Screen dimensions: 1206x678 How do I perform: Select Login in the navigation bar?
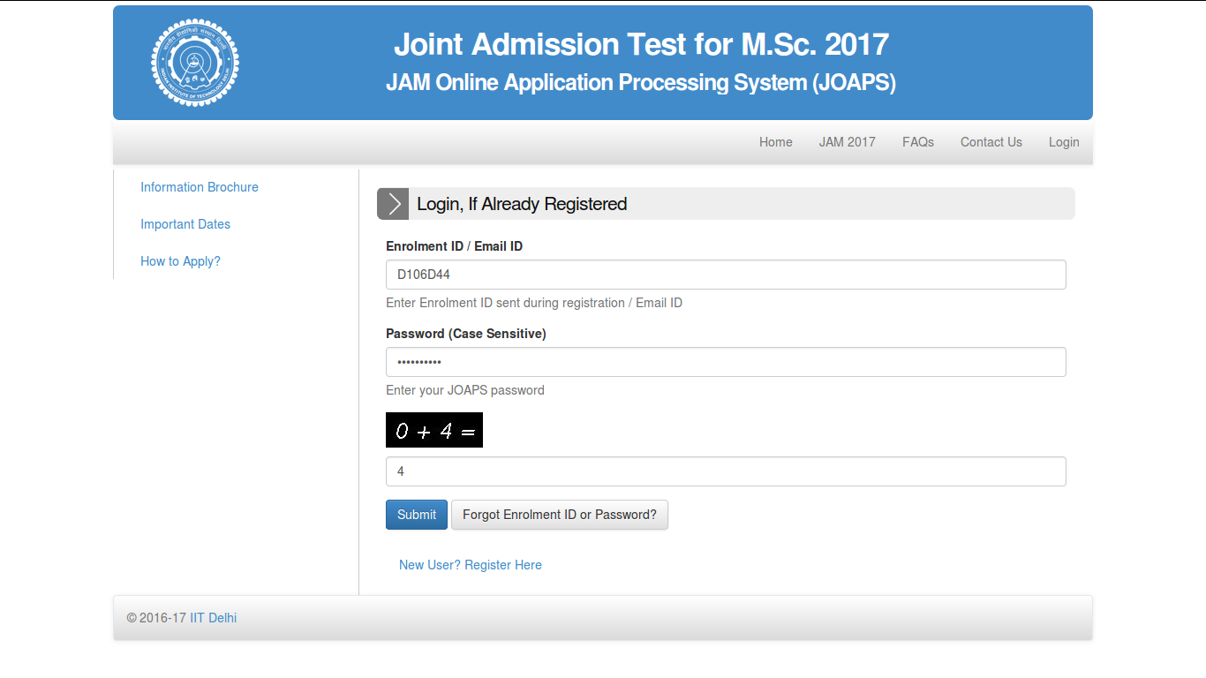click(x=1063, y=142)
